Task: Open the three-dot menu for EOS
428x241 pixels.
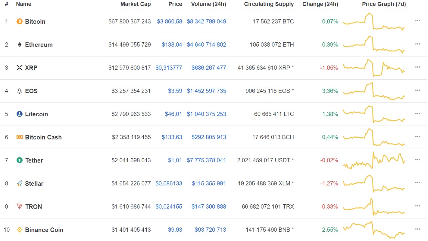Action: tap(417, 90)
